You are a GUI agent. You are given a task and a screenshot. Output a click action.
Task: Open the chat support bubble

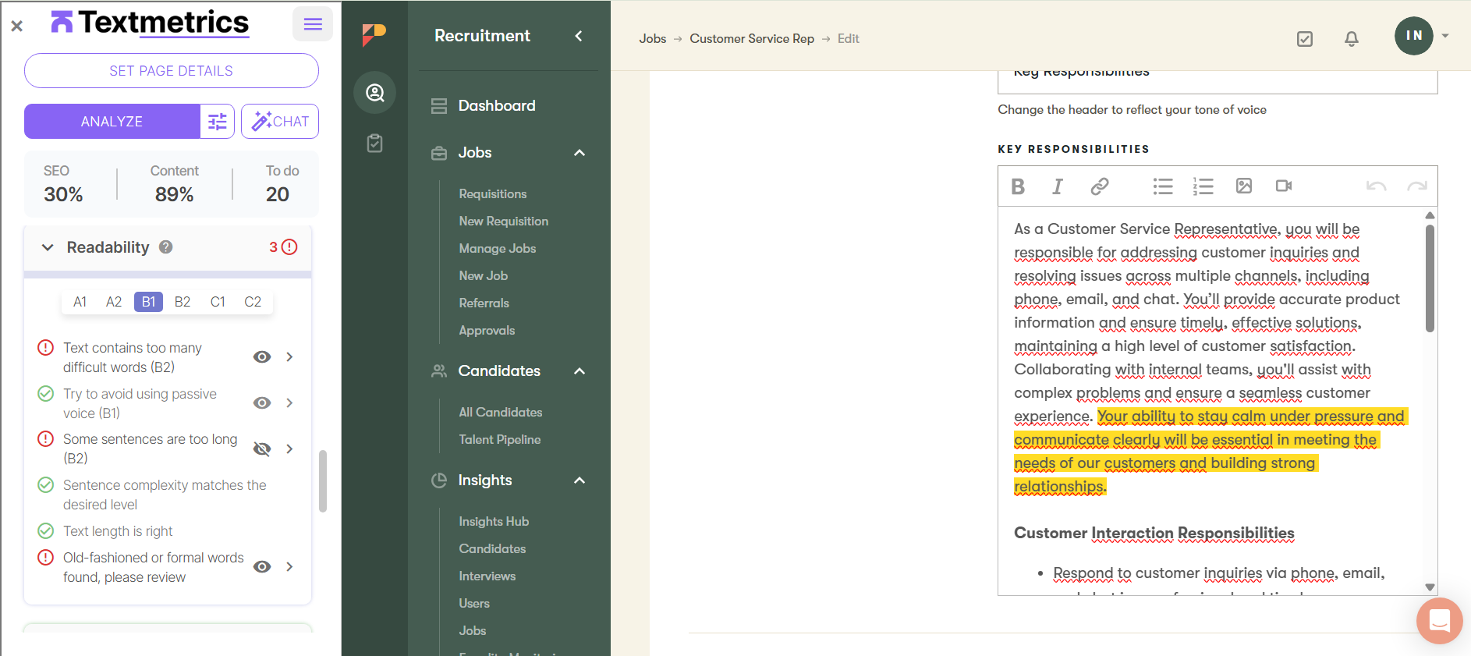(x=1439, y=621)
